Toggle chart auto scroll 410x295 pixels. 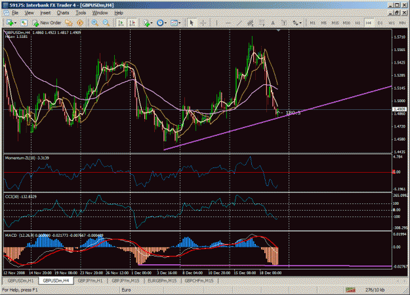click(x=121, y=23)
